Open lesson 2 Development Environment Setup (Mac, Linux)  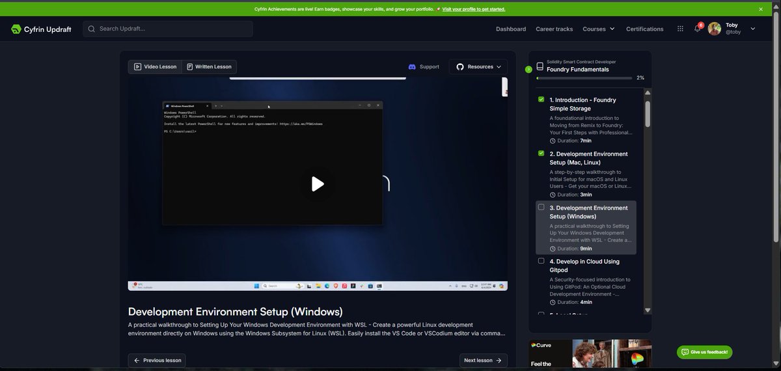point(586,174)
